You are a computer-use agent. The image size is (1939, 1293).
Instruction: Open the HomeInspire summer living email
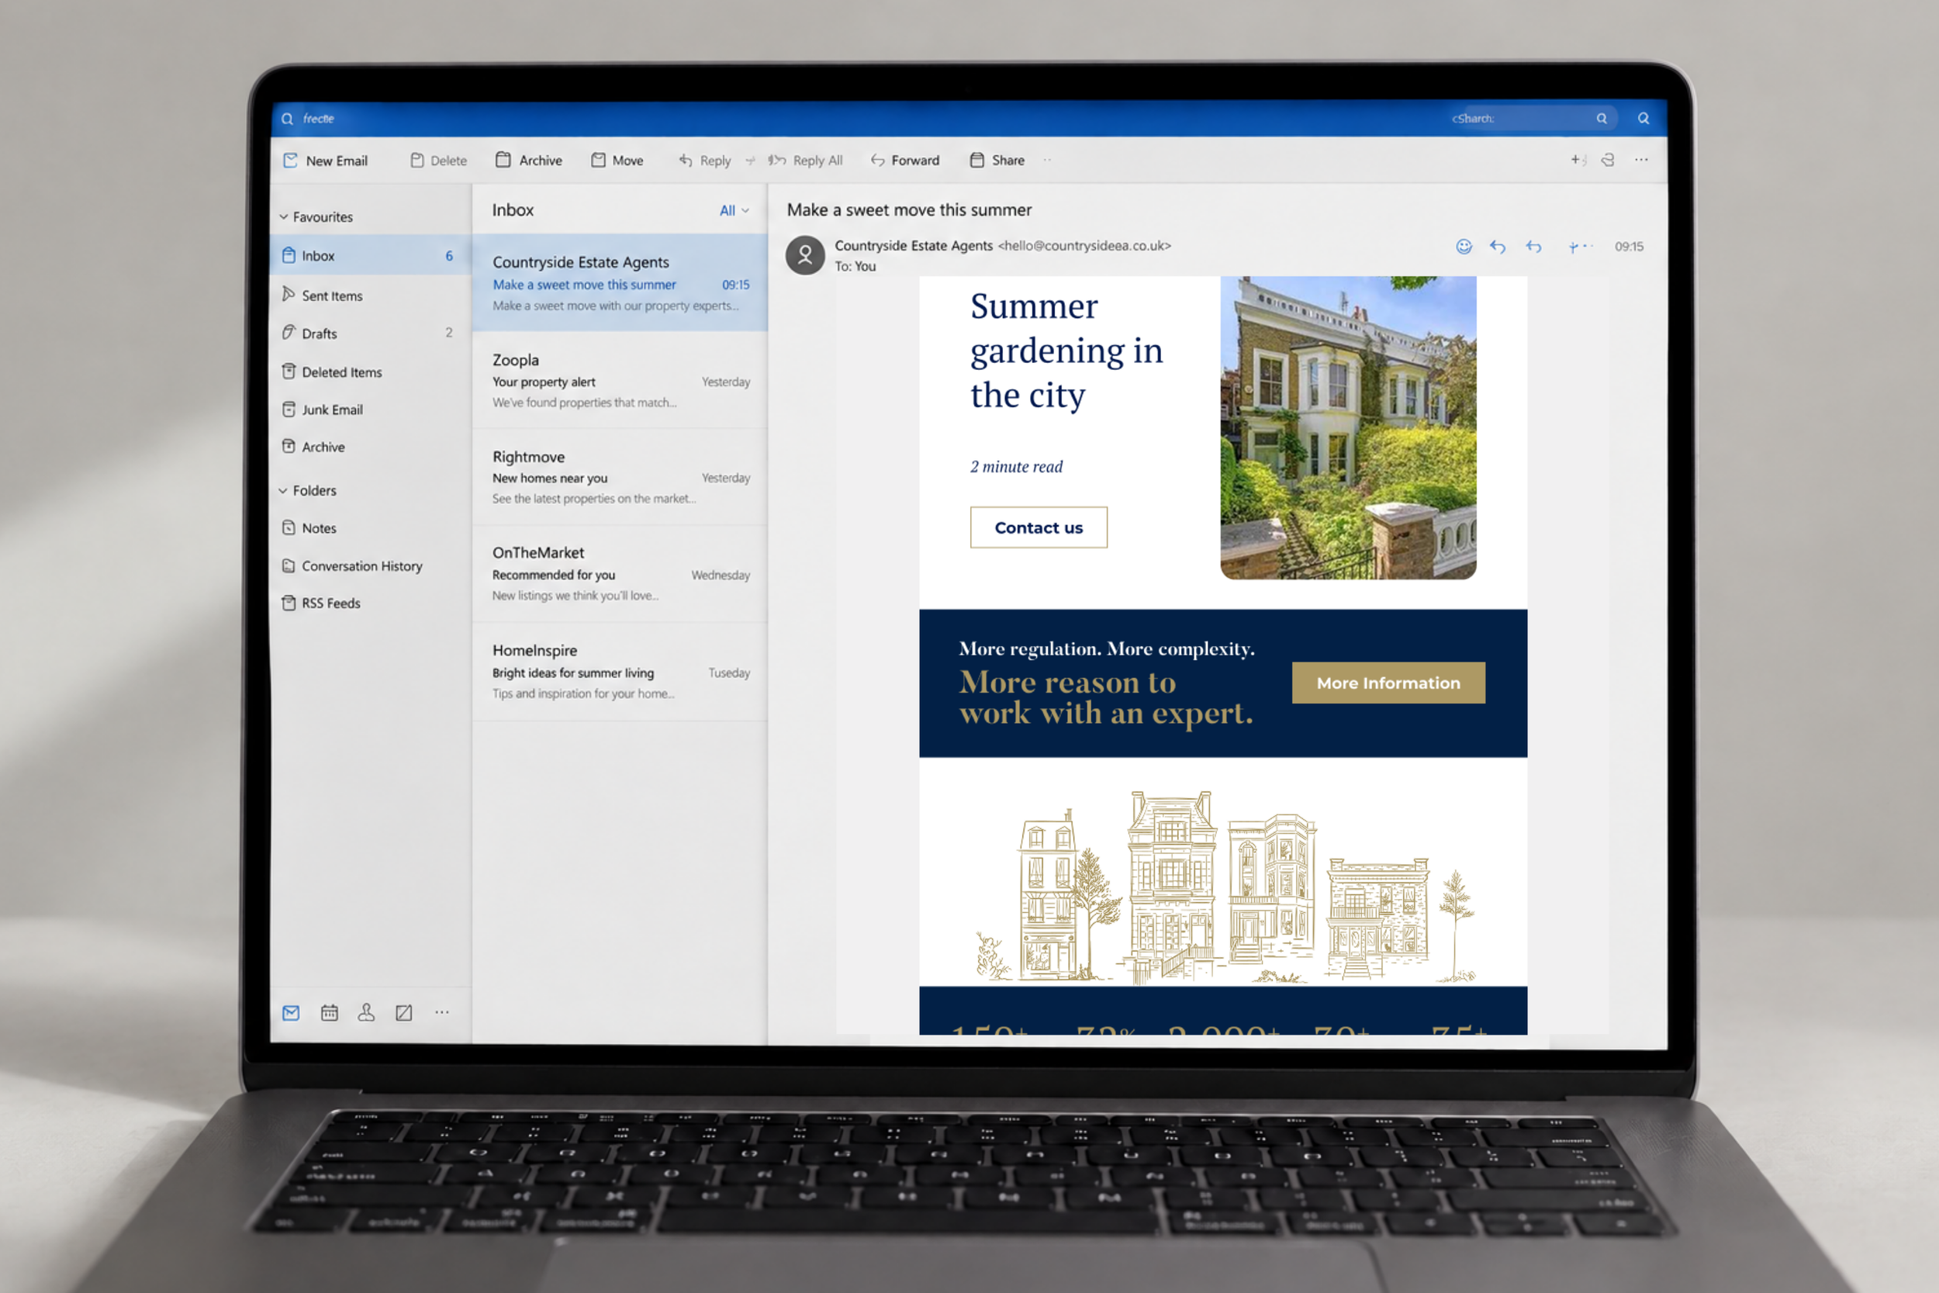620,671
